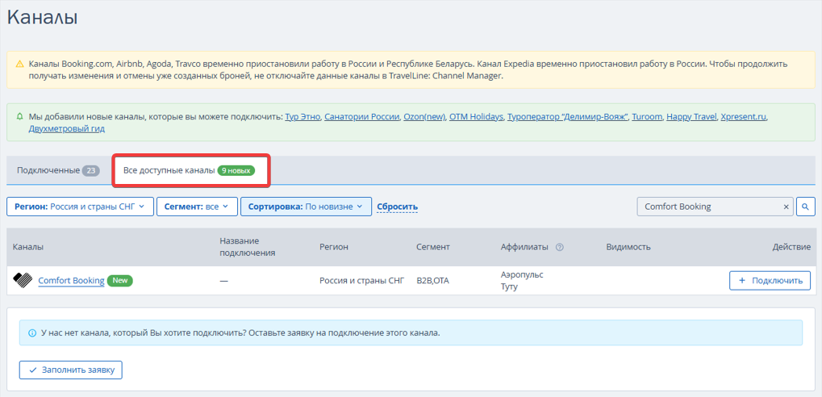Reset filters with Сбросить link
The image size is (822, 397).
pos(398,207)
